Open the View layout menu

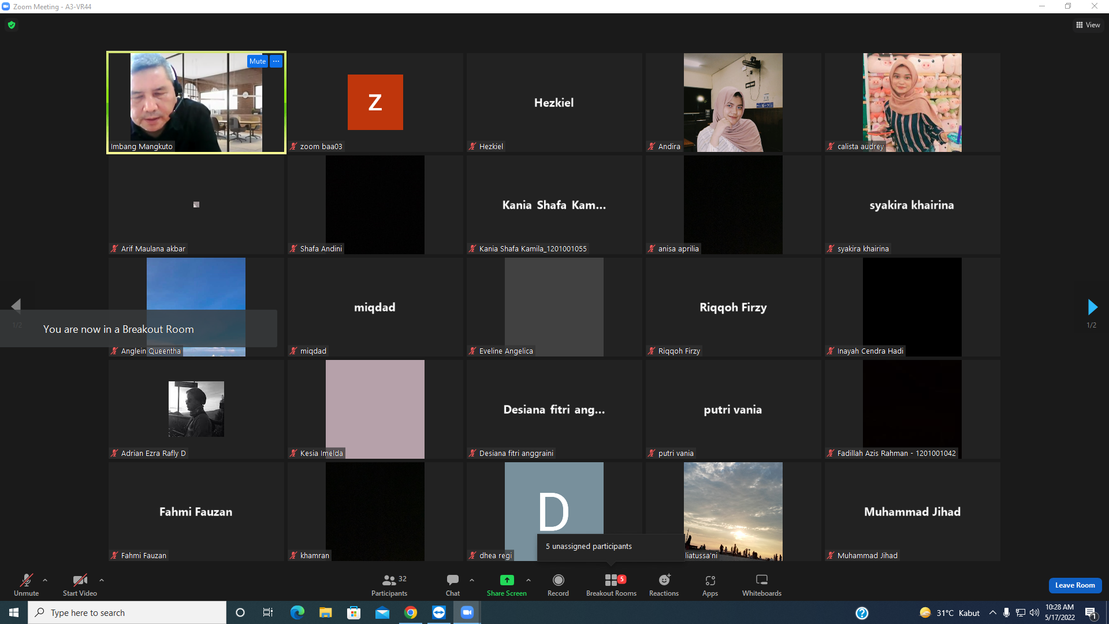[1088, 25]
